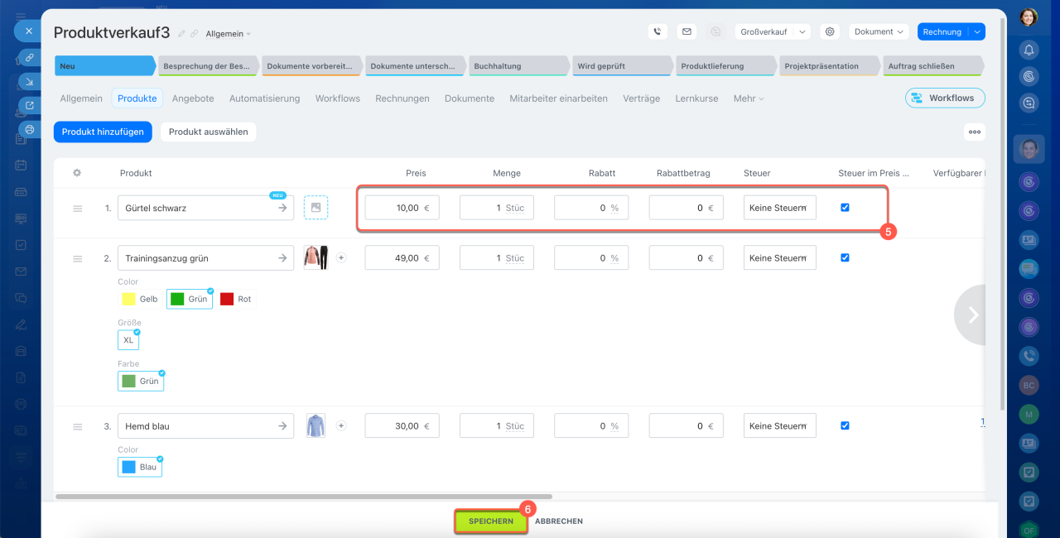
Task: Toggle tax included checkbox for Hemd blau
Action: (x=845, y=425)
